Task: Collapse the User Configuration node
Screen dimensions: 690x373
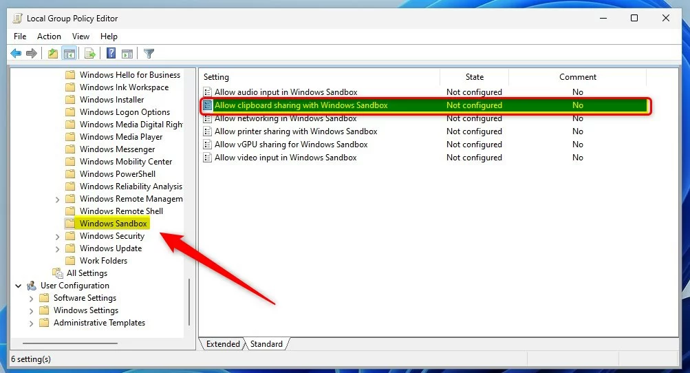Action: tap(18, 286)
